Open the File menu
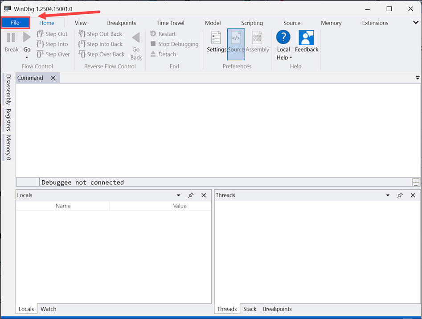The image size is (422, 319). pyautogui.click(x=15, y=23)
